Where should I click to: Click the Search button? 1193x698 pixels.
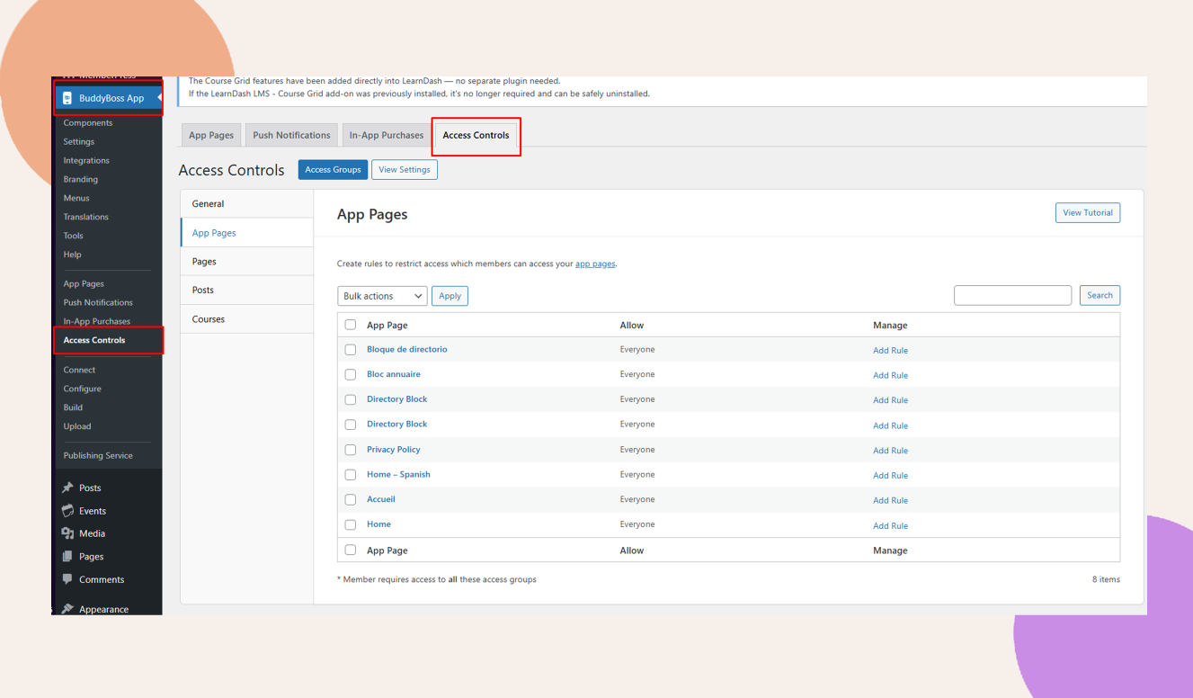pyautogui.click(x=1100, y=295)
